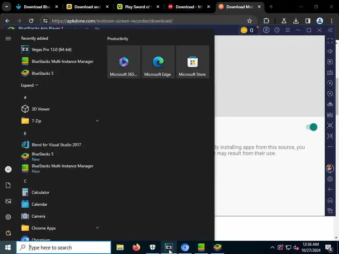Switch to Download BlueStacks tab

[x=37, y=7]
